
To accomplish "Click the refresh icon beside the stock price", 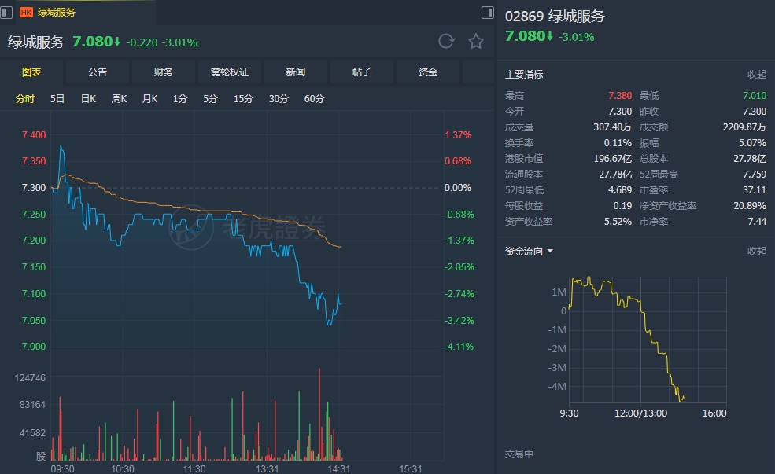I will [x=446, y=42].
